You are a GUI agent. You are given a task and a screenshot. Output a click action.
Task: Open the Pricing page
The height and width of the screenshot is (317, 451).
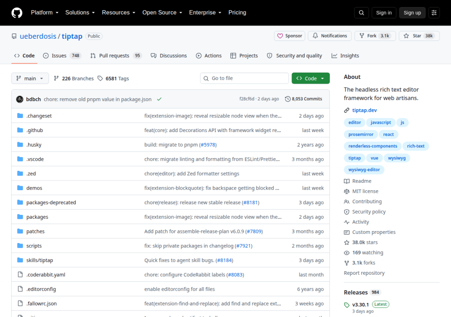(x=237, y=13)
